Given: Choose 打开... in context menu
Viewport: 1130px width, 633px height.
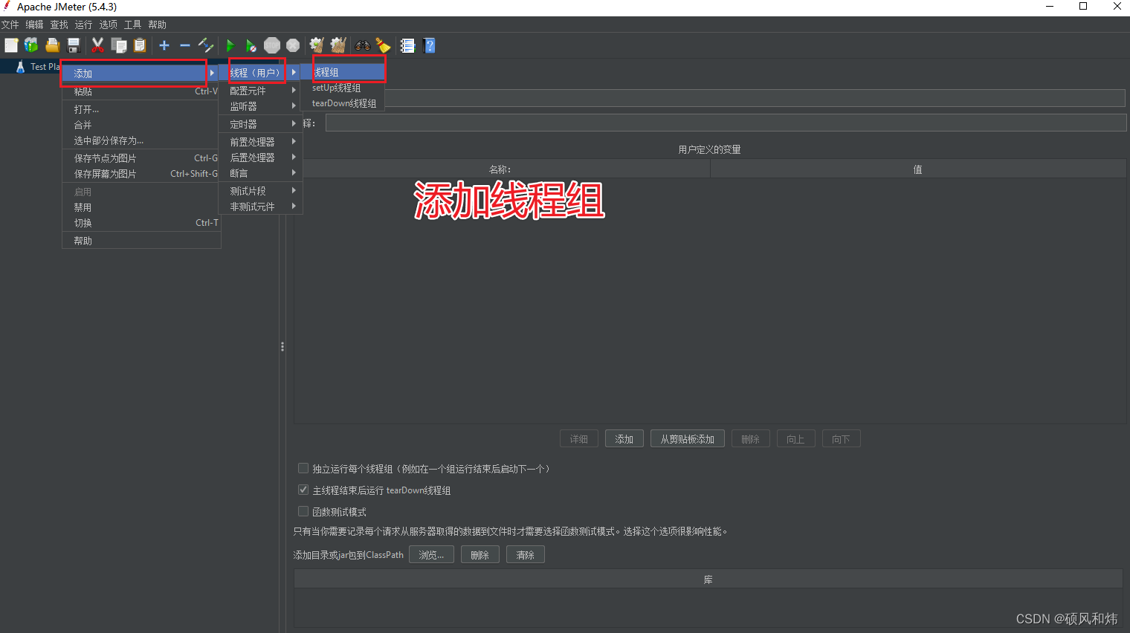Looking at the screenshot, I should [141, 109].
